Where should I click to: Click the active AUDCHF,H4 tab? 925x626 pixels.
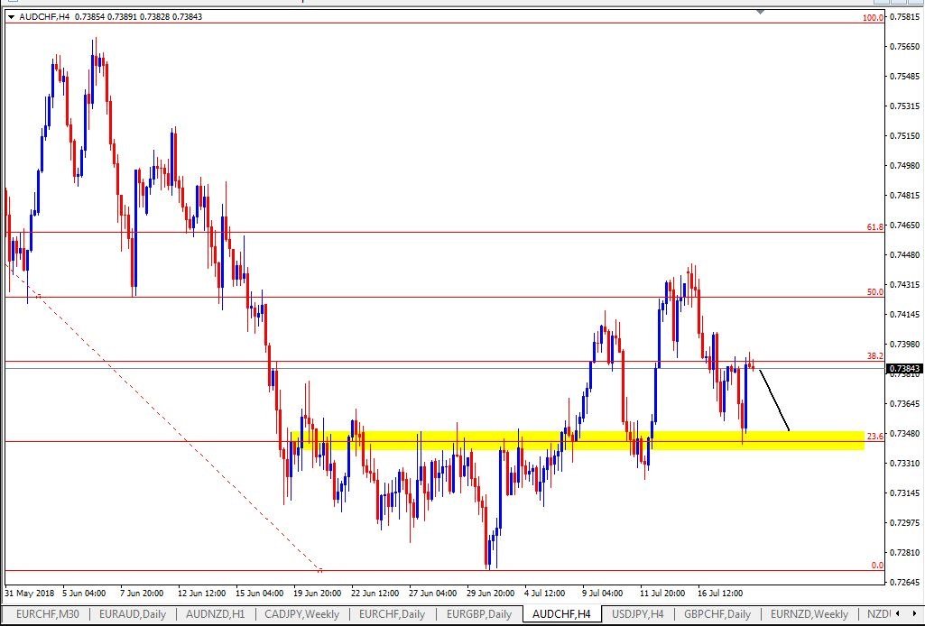pos(561,613)
